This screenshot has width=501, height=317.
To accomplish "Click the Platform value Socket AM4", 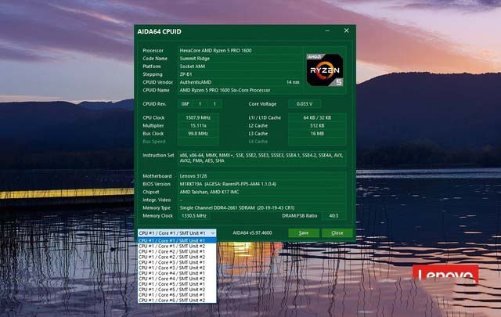I will 193,67.
